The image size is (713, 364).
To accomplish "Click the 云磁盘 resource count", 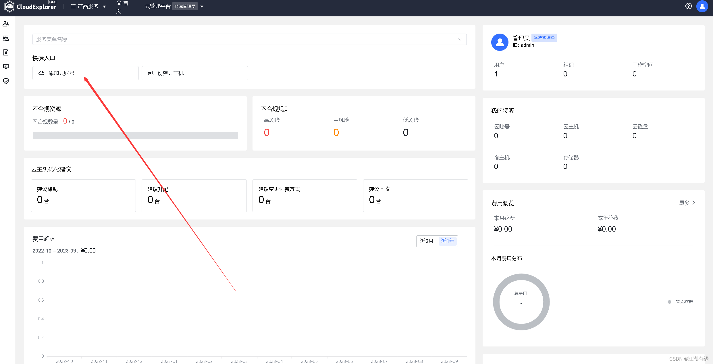I will [x=635, y=136].
